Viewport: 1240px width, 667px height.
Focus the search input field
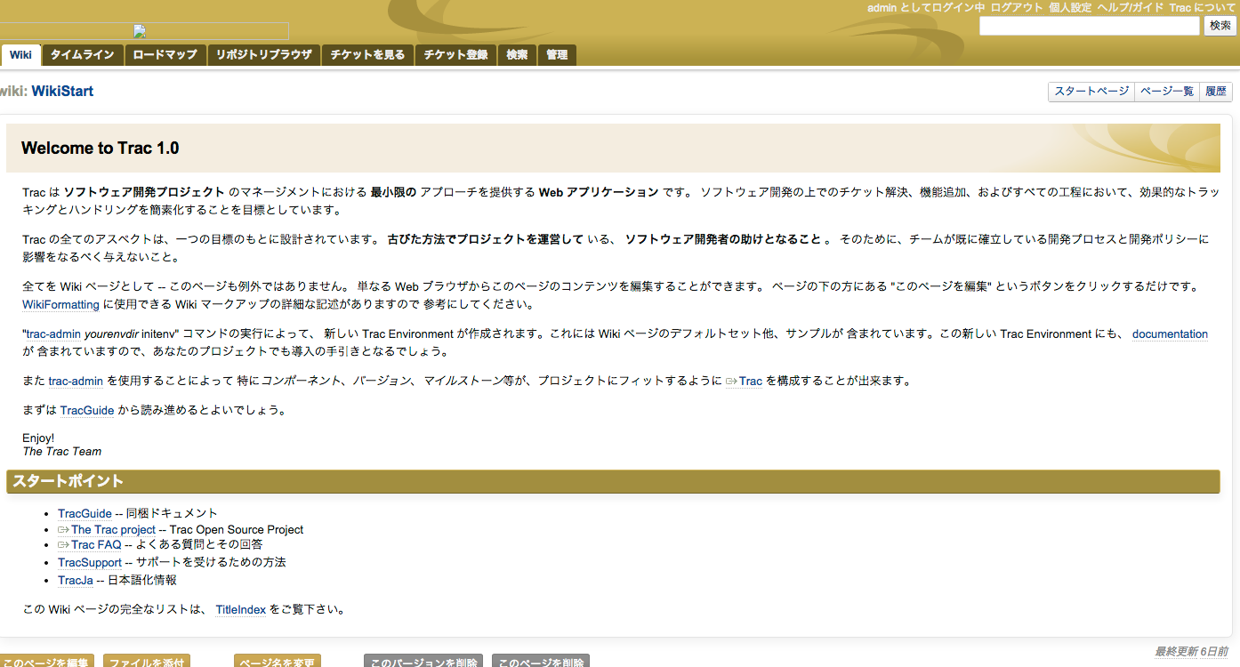click(x=1090, y=26)
